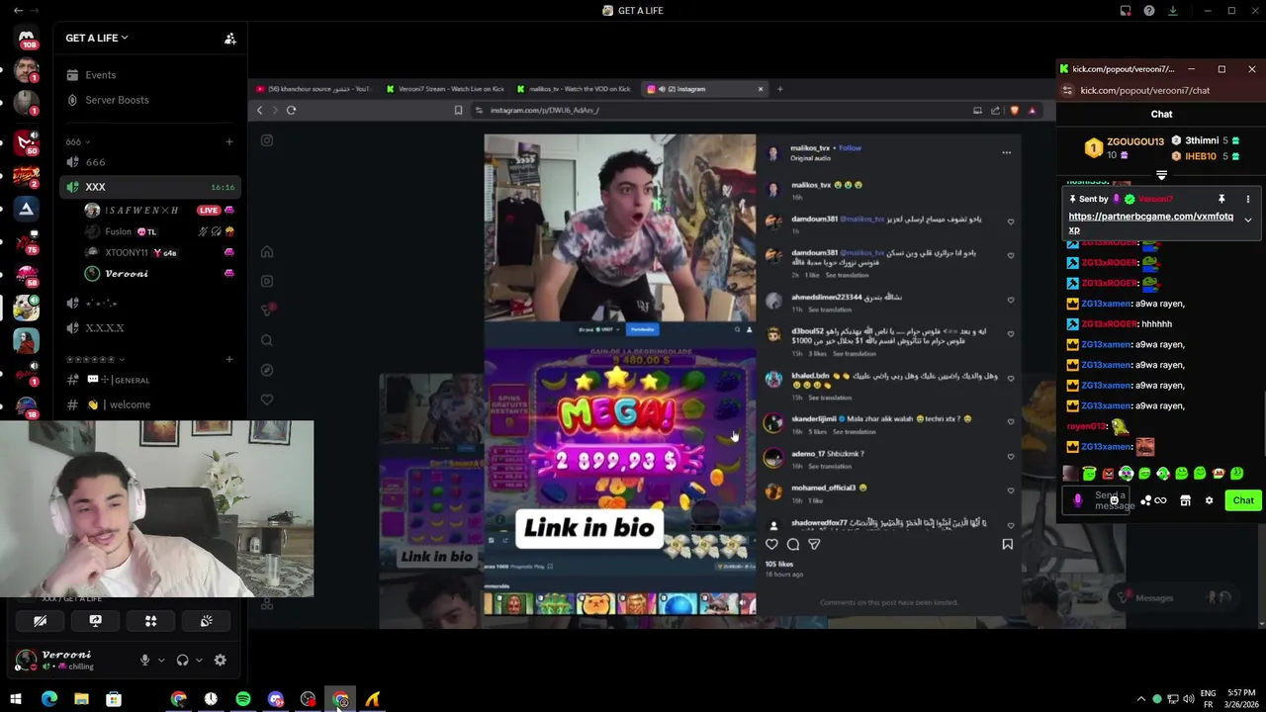Click the invite people icon
This screenshot has width=1266, height=712.
[x=230, y=39]
